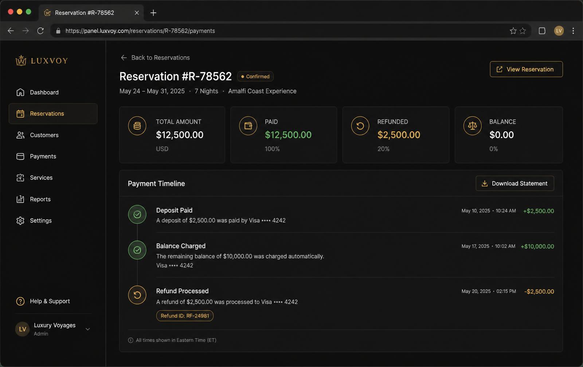The width and height of the screenshot is (583, 367).
Task: Click the Confirmed status badge
Action: [255, 76]
